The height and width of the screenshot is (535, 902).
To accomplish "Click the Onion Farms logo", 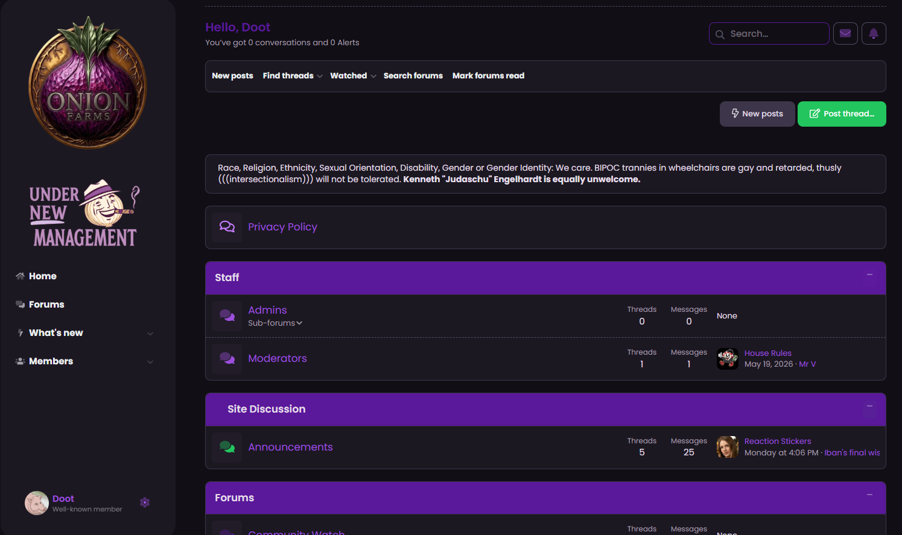I will pyautogui.click(x=88, y=83).
